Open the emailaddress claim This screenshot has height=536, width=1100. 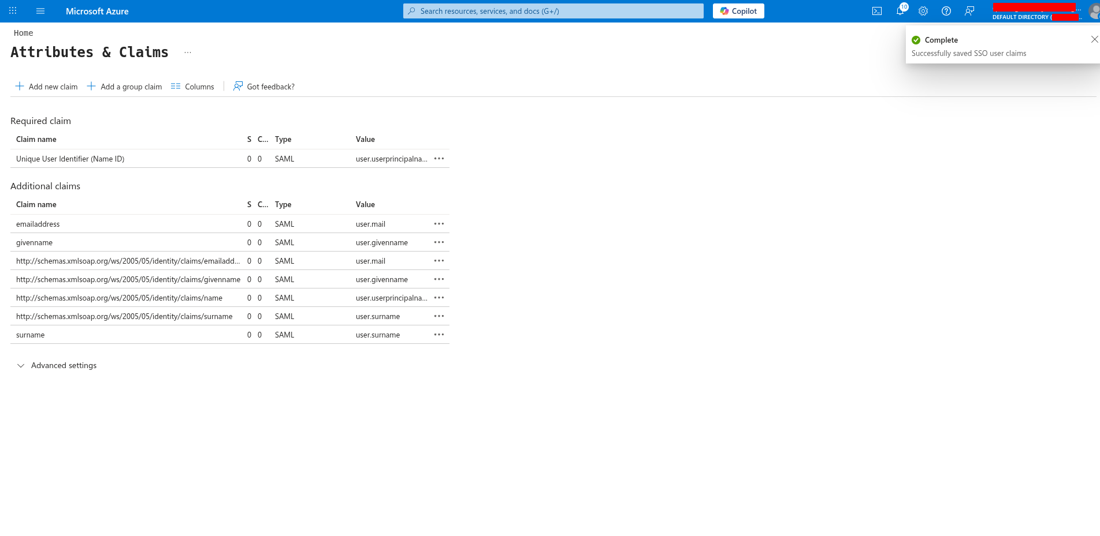(38, 224)
